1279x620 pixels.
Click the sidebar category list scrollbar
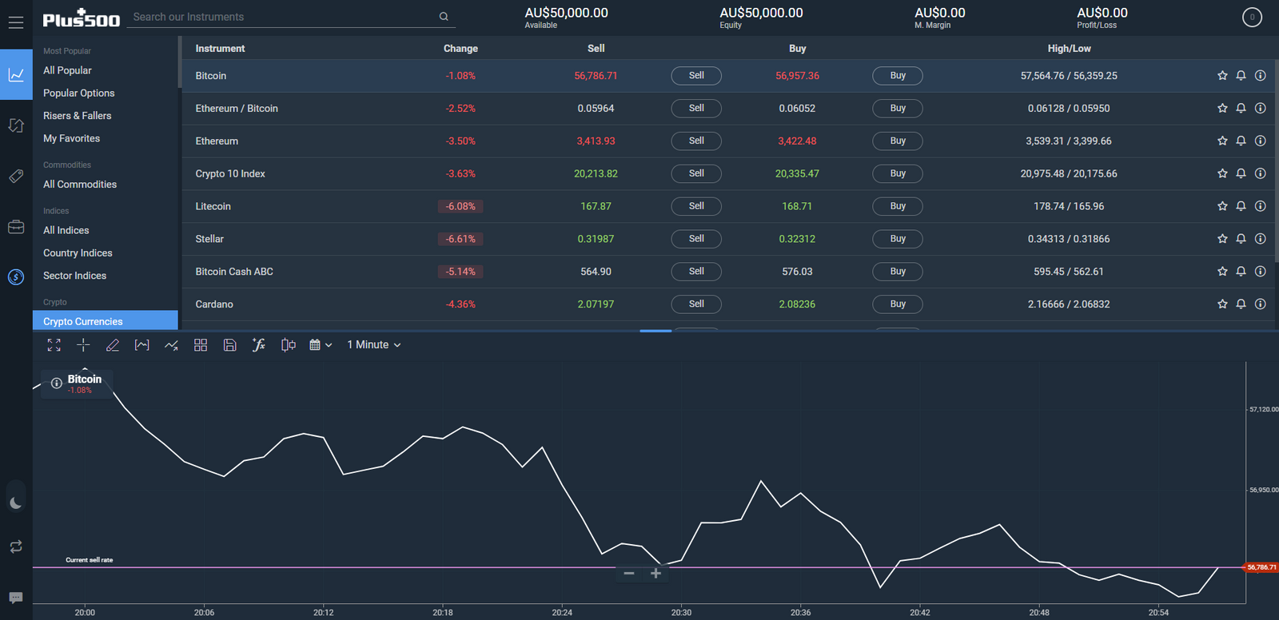click(x=180, y=62)
